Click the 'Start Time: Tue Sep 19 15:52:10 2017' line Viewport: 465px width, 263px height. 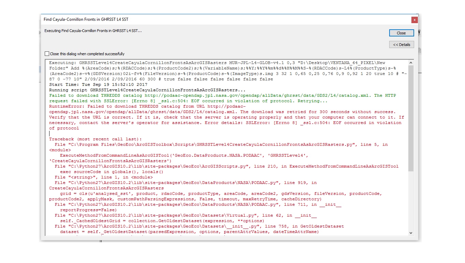pyautogui.click(x=98, y=84)
